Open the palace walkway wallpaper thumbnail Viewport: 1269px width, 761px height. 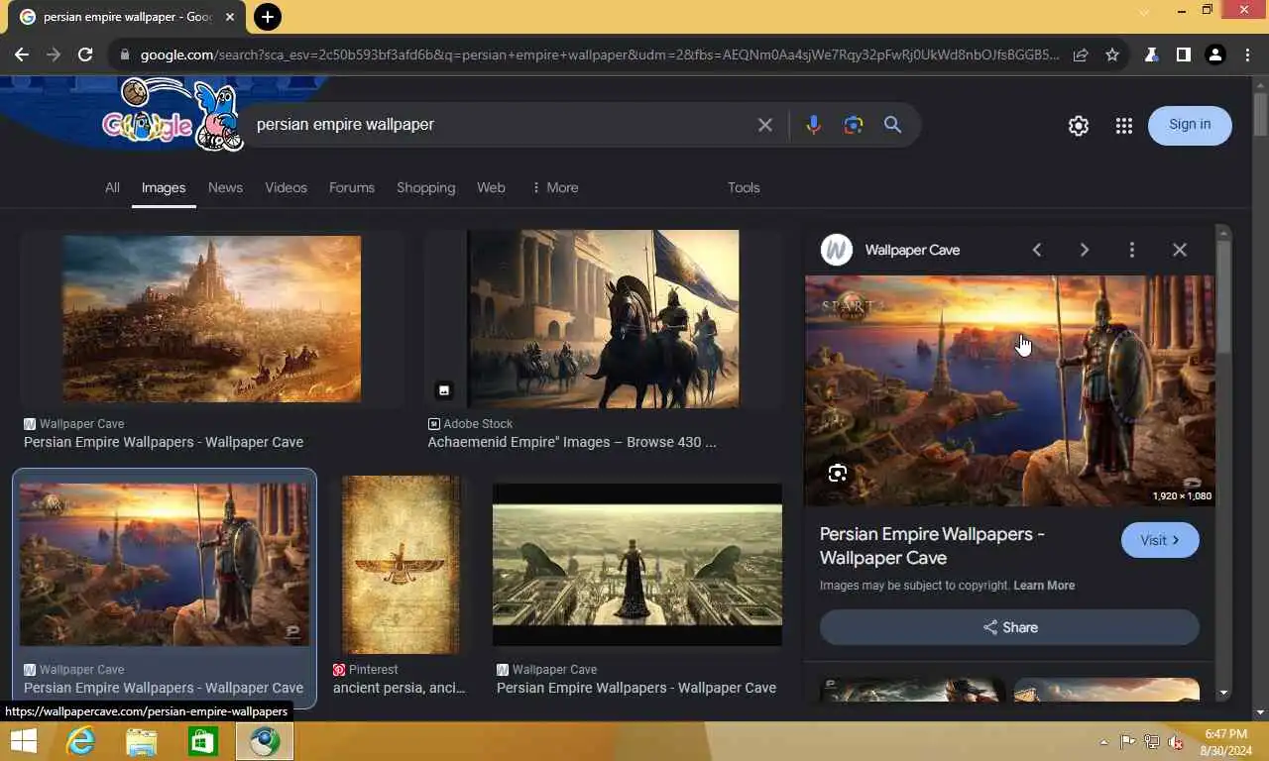click(x=637, y=565)
